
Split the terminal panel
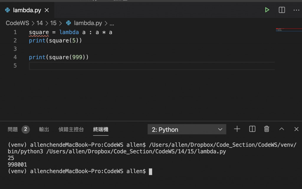252,129
